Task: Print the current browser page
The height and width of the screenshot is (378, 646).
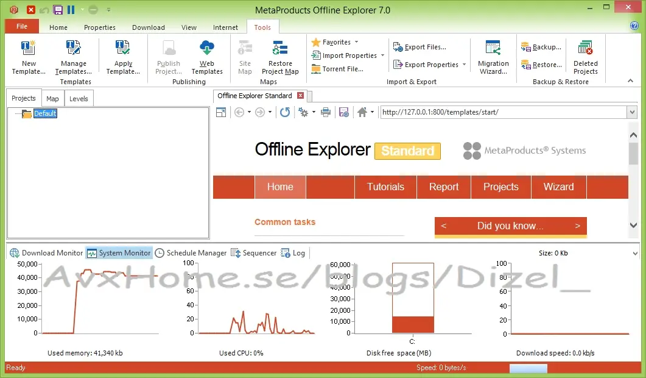Action: tap(326, 112)
